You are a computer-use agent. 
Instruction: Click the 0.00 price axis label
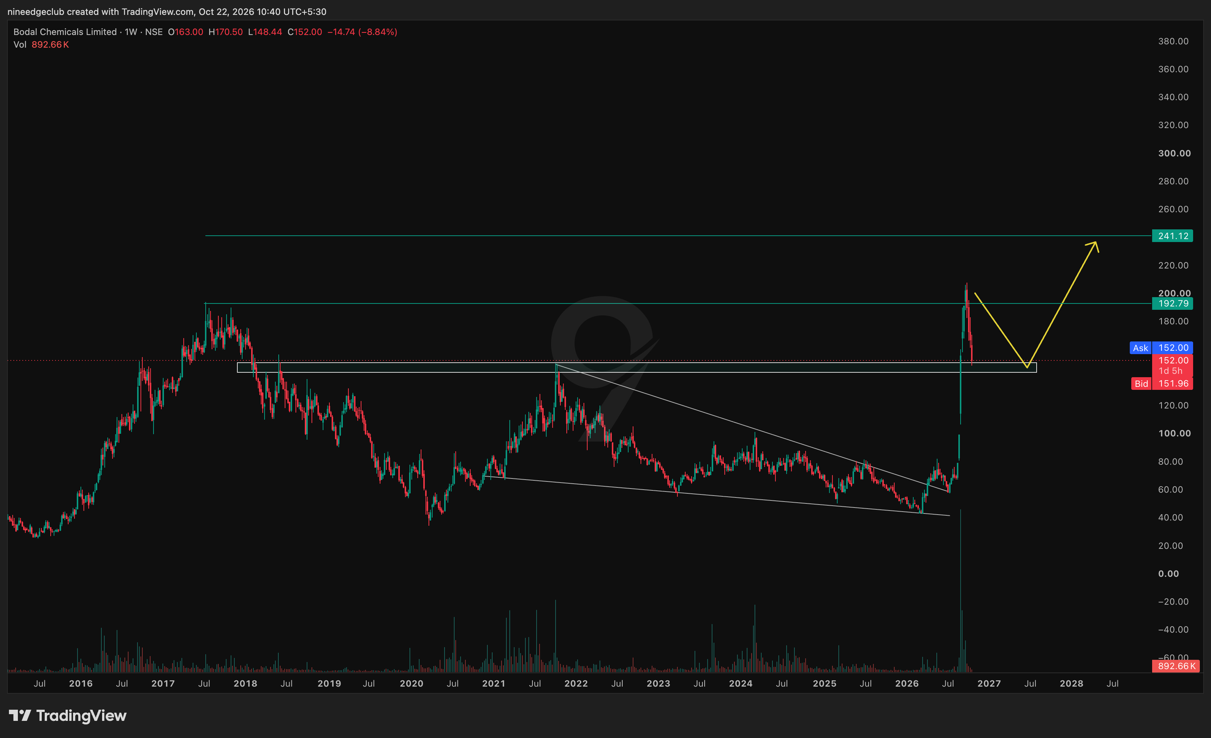coord(1168,573)
